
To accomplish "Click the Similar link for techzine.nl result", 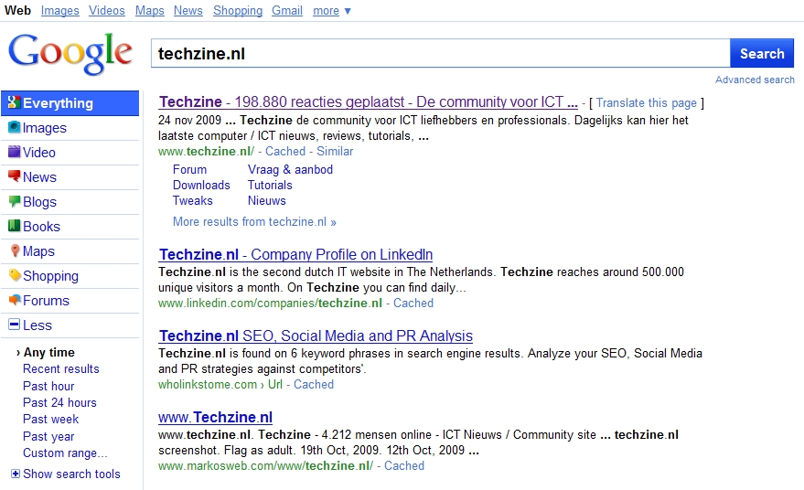I will (x=335, y=151).
